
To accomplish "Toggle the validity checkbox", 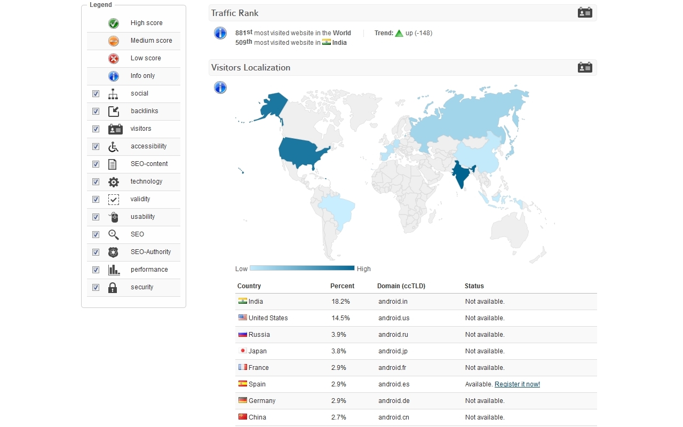I will click(96, 199).
